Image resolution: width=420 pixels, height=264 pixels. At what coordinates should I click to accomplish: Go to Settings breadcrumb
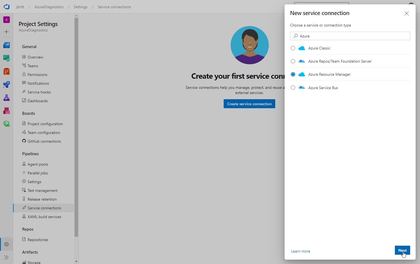[x=81, y=7]
